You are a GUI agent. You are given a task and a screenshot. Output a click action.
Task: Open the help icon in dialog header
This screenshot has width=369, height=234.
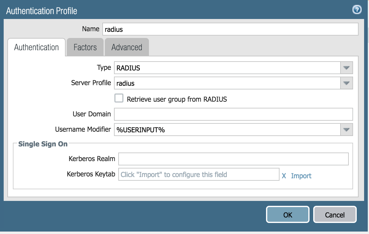[x=357, y=10]
